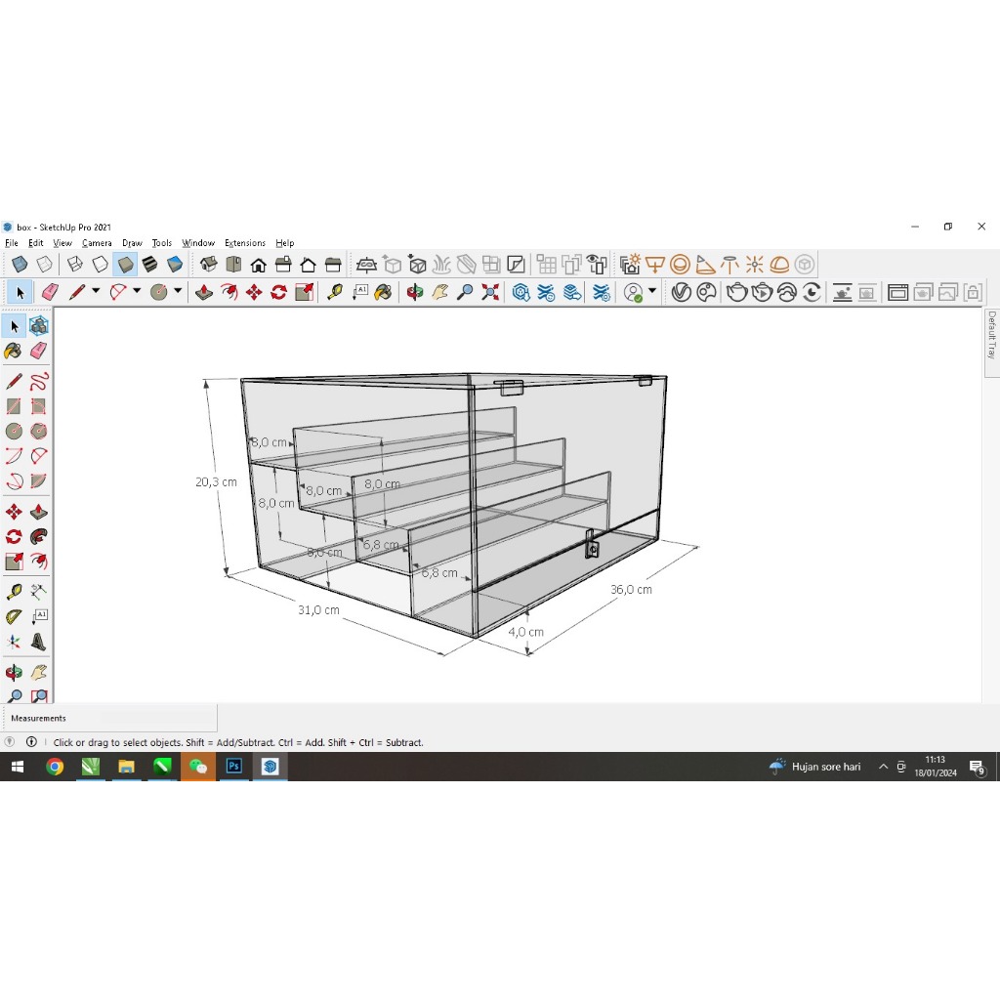Image resolution: width=1000 pixels, height=1000 pixels.
Task: Open weather widget Hujan sore hari
Action: (x=815, y=767)
